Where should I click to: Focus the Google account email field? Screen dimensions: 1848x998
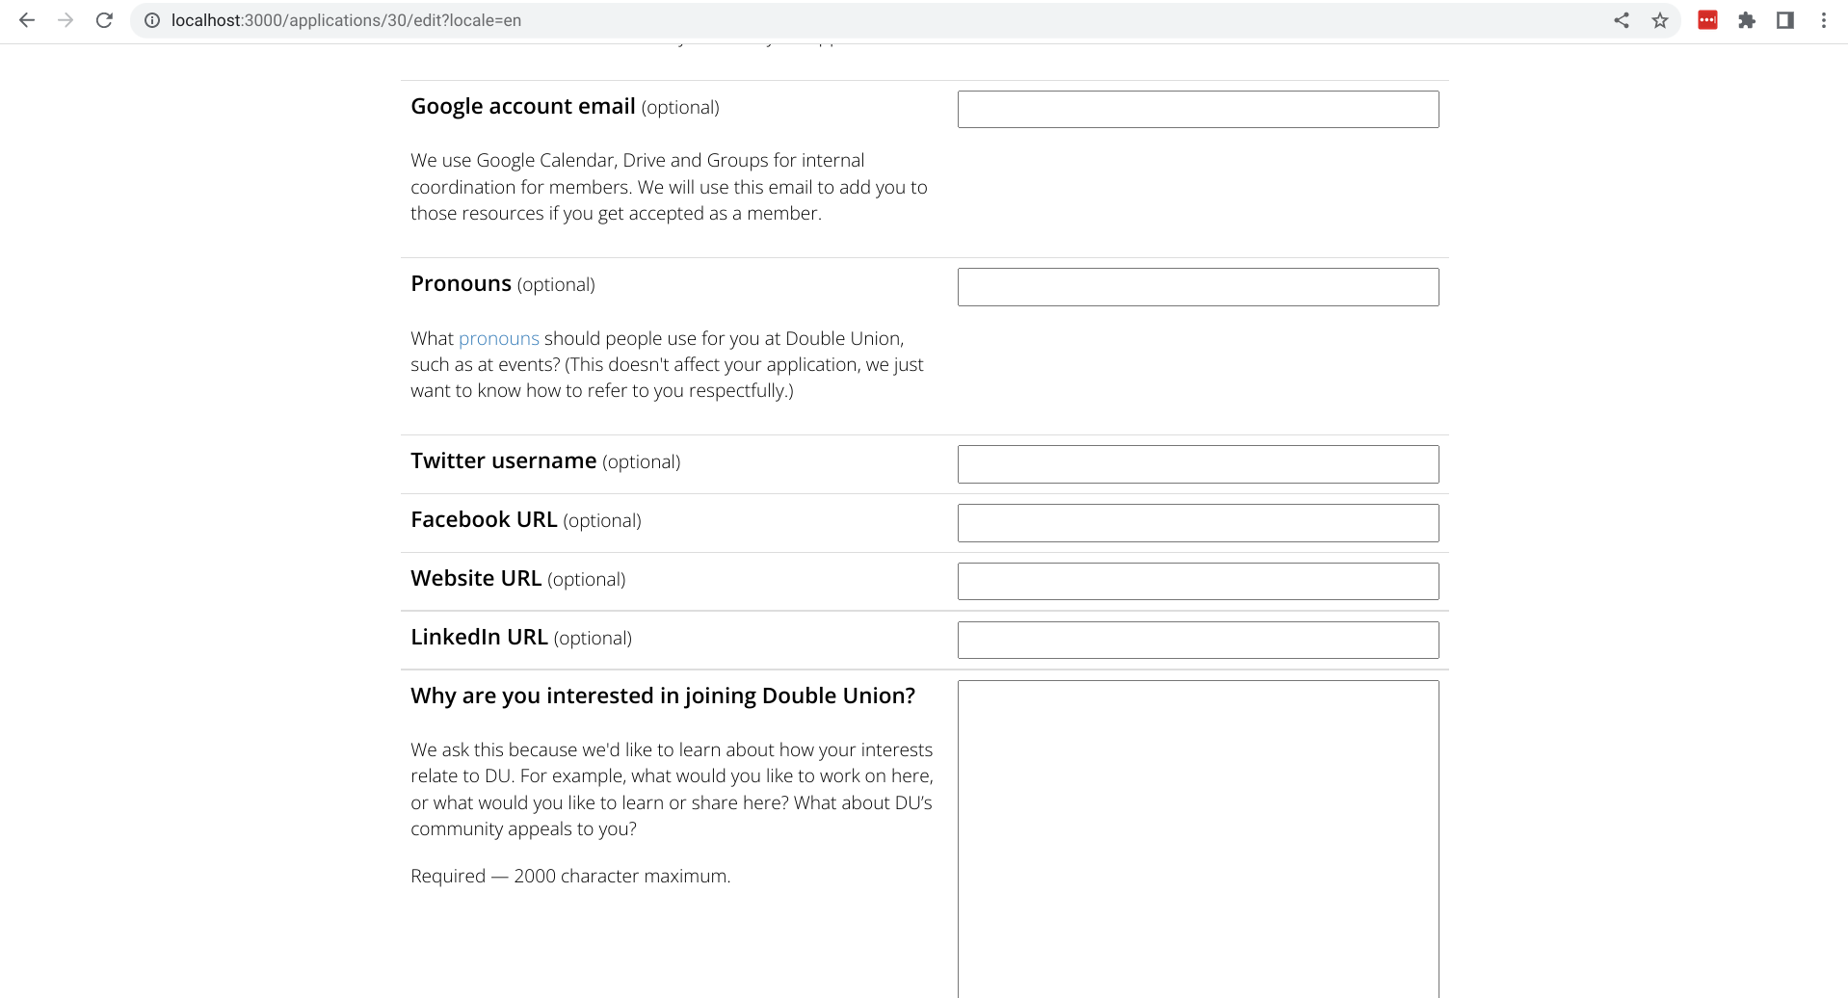1198,110
